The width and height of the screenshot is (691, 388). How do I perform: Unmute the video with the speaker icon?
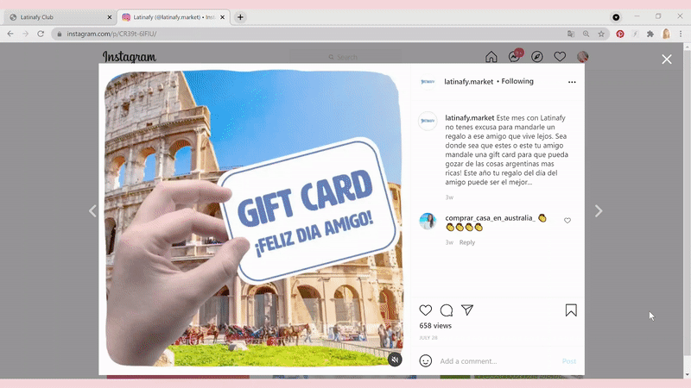[395, 360]
